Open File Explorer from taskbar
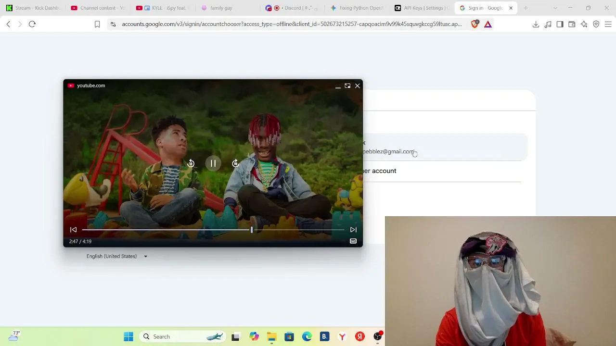Screen dimensions: 616x346 pyautogui.click(x=271, y=336)
